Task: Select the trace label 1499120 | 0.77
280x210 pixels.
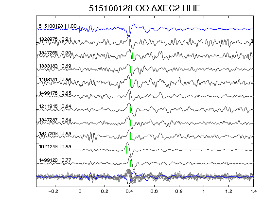Action: pyautogui.click(x=55, y=160)
